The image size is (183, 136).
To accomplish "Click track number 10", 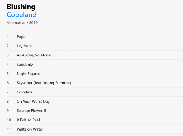I will pyautogui.click(x=9, y=120).
